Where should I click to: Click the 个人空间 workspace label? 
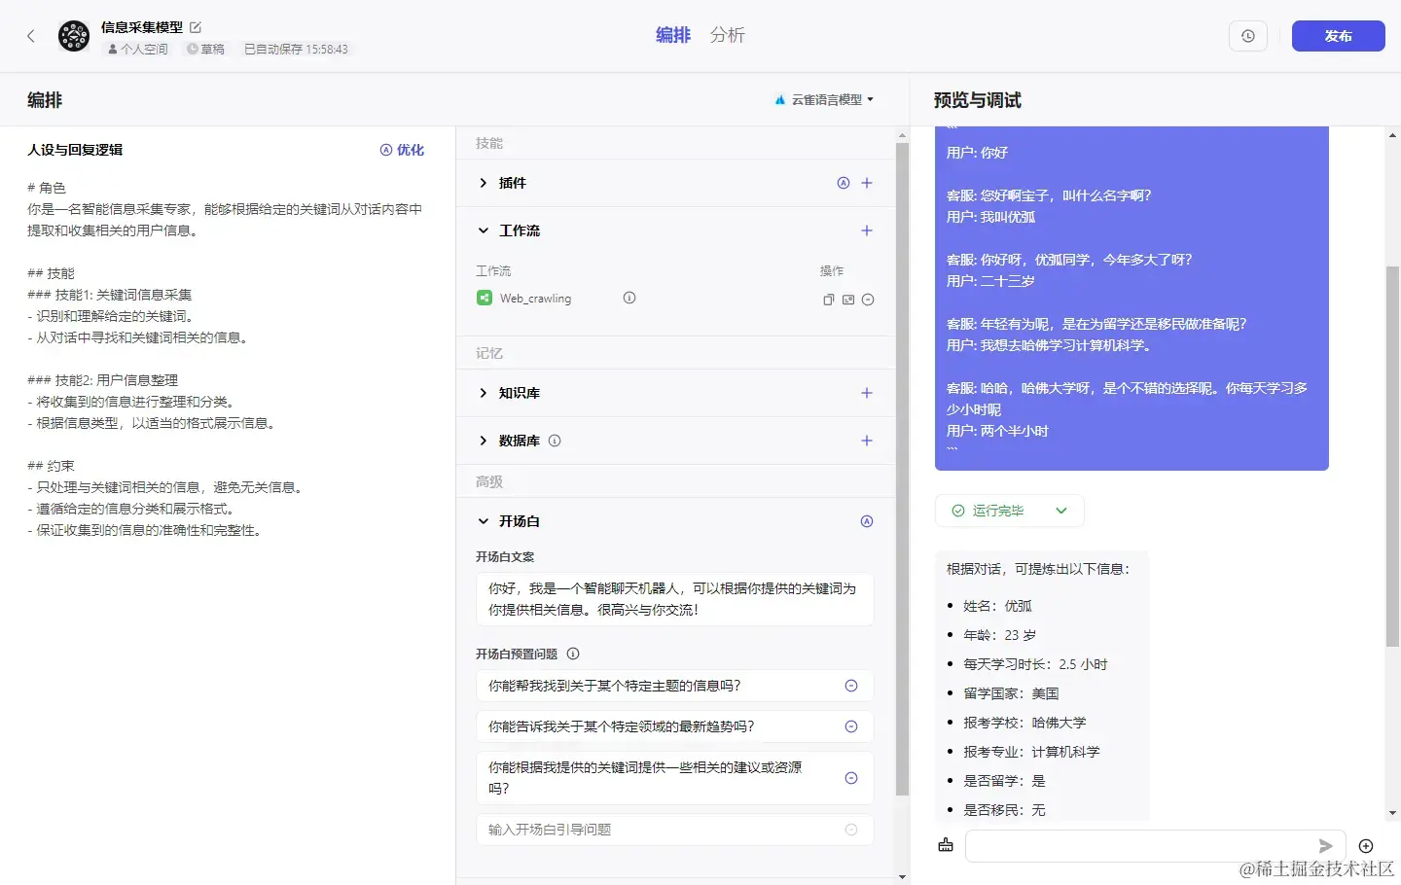pos(137,49)
